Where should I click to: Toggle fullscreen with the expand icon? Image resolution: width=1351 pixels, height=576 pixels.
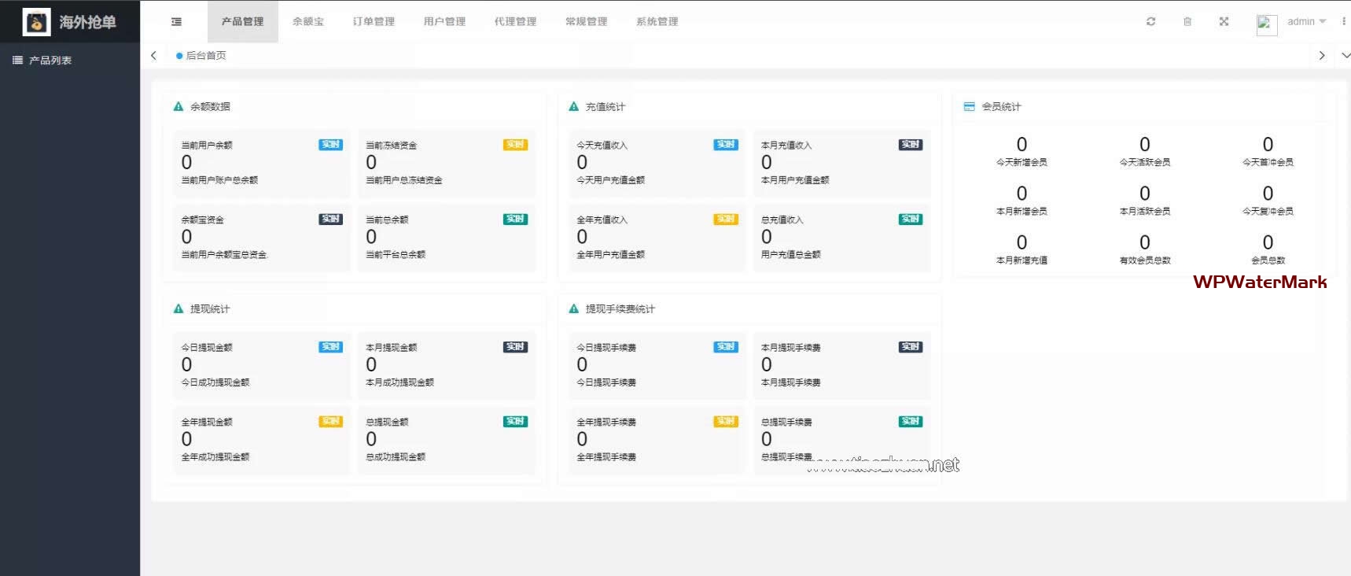[1224, 22]
